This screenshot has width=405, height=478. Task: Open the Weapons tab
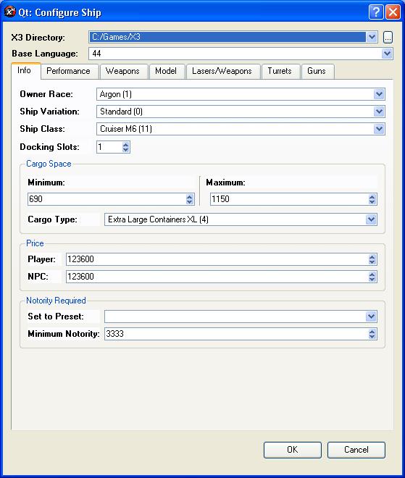(122, 71)
